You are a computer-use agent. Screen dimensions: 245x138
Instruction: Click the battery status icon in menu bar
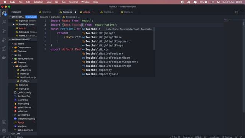click(x=206, y=2)
